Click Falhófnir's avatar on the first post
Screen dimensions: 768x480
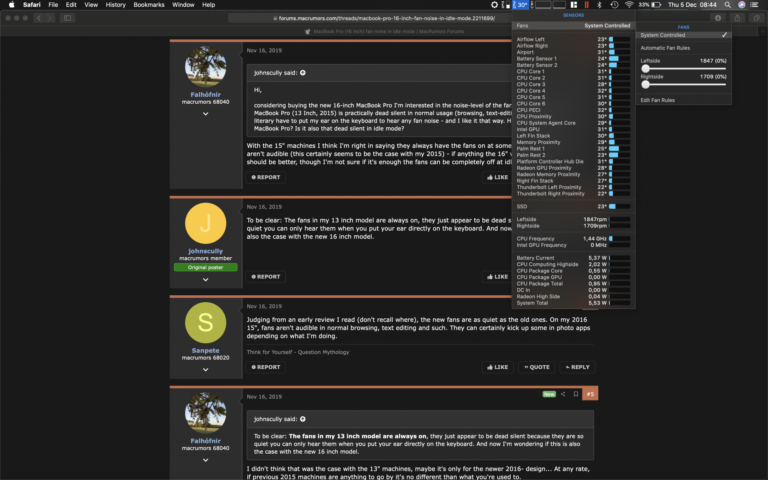pyautogui.click(x=205, y=67)
